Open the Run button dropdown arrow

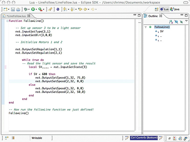point(36,10)
